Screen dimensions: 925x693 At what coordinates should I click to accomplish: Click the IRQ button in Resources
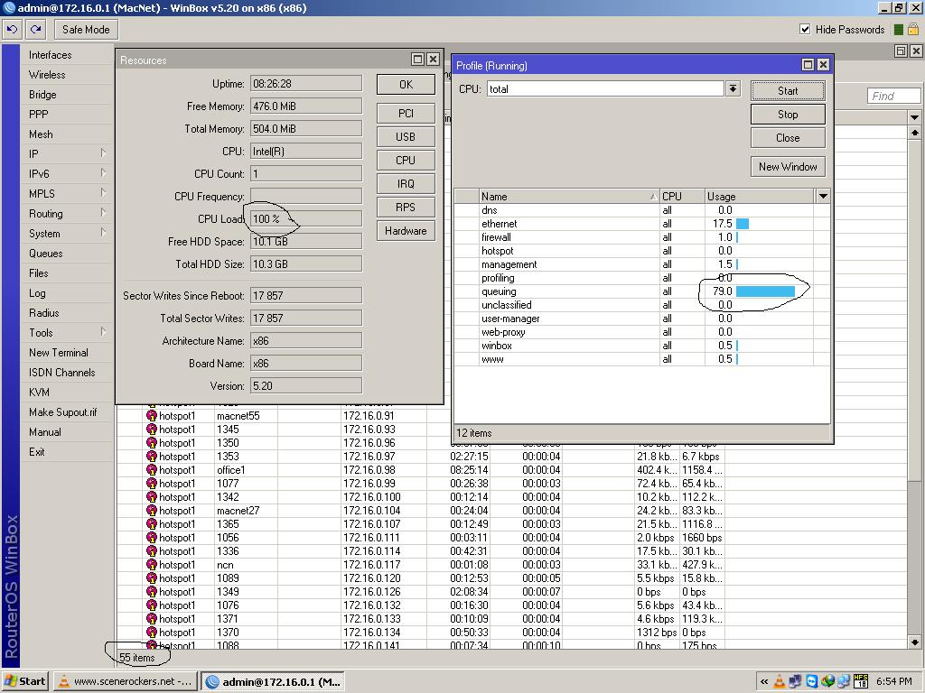(406, 183)
